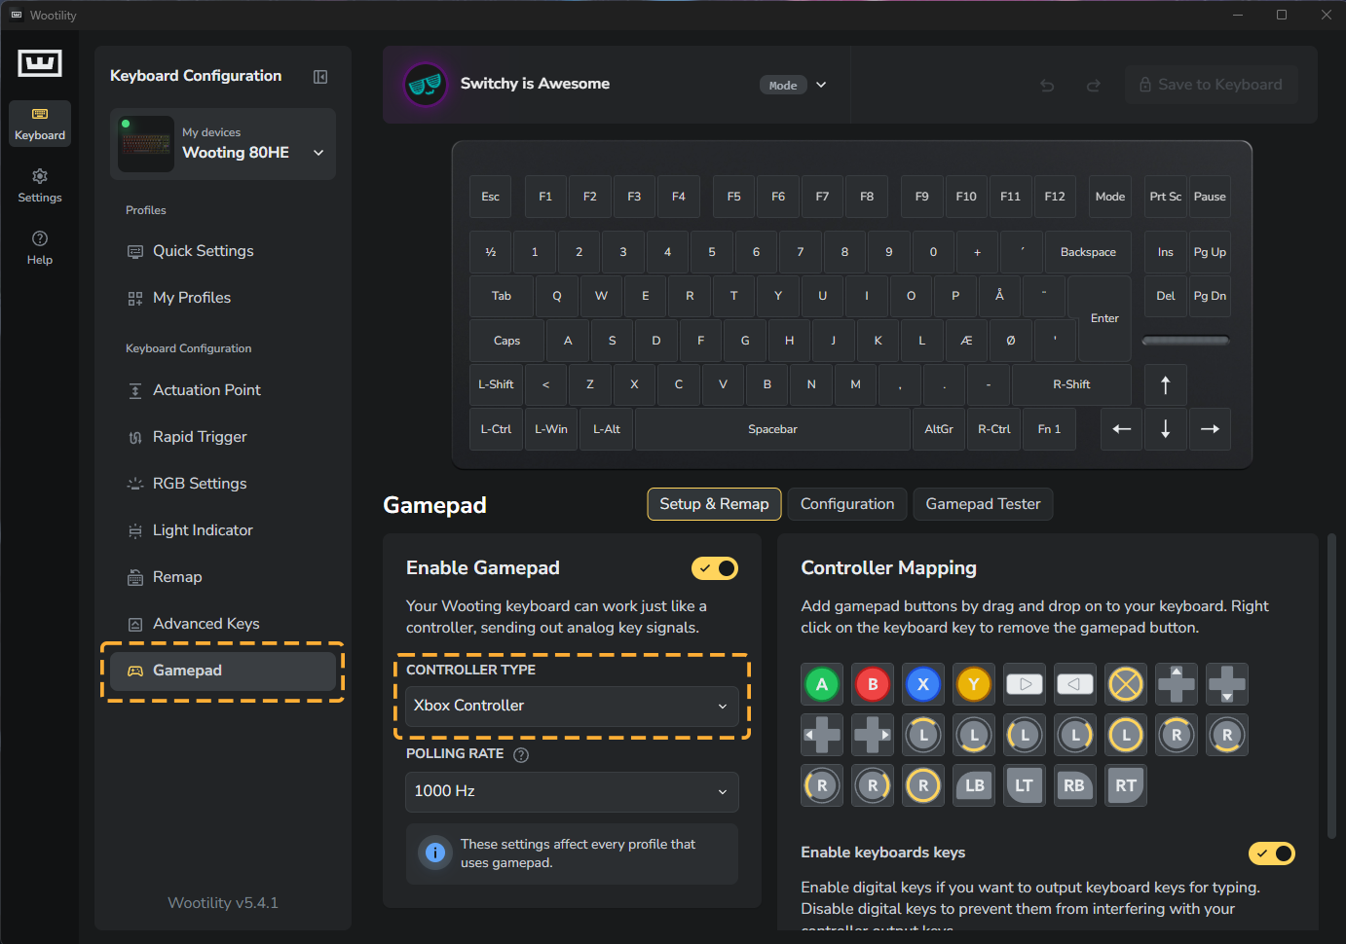1346x944 pixels.
Task: Choose the right stick right-direction icon
Action: point(873,785)
